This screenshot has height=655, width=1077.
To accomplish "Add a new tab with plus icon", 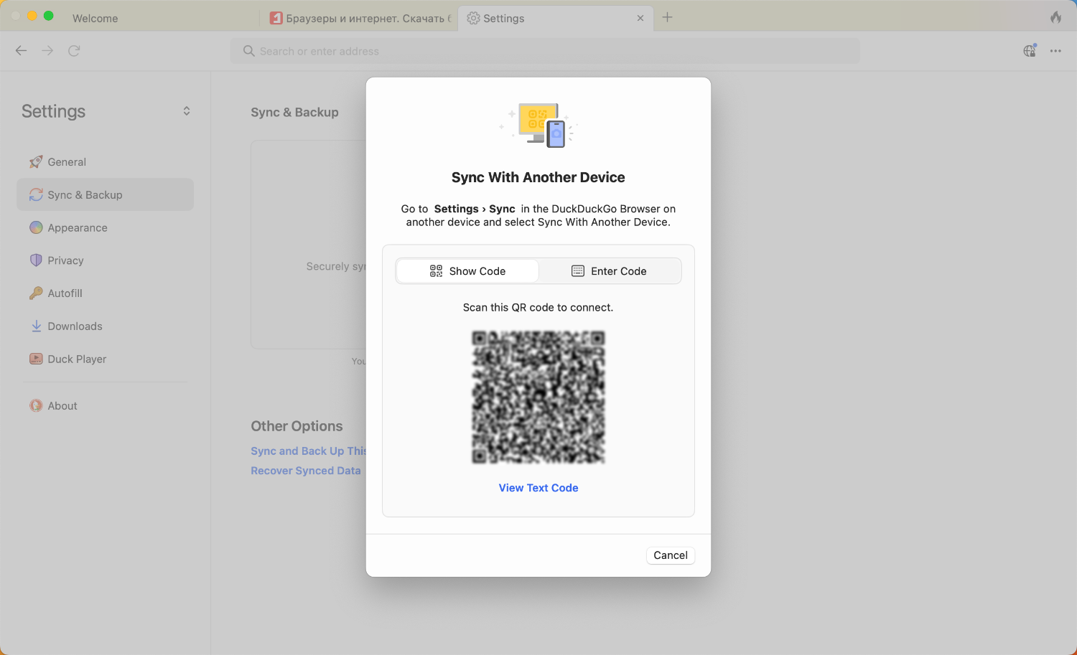I will 667,17.
